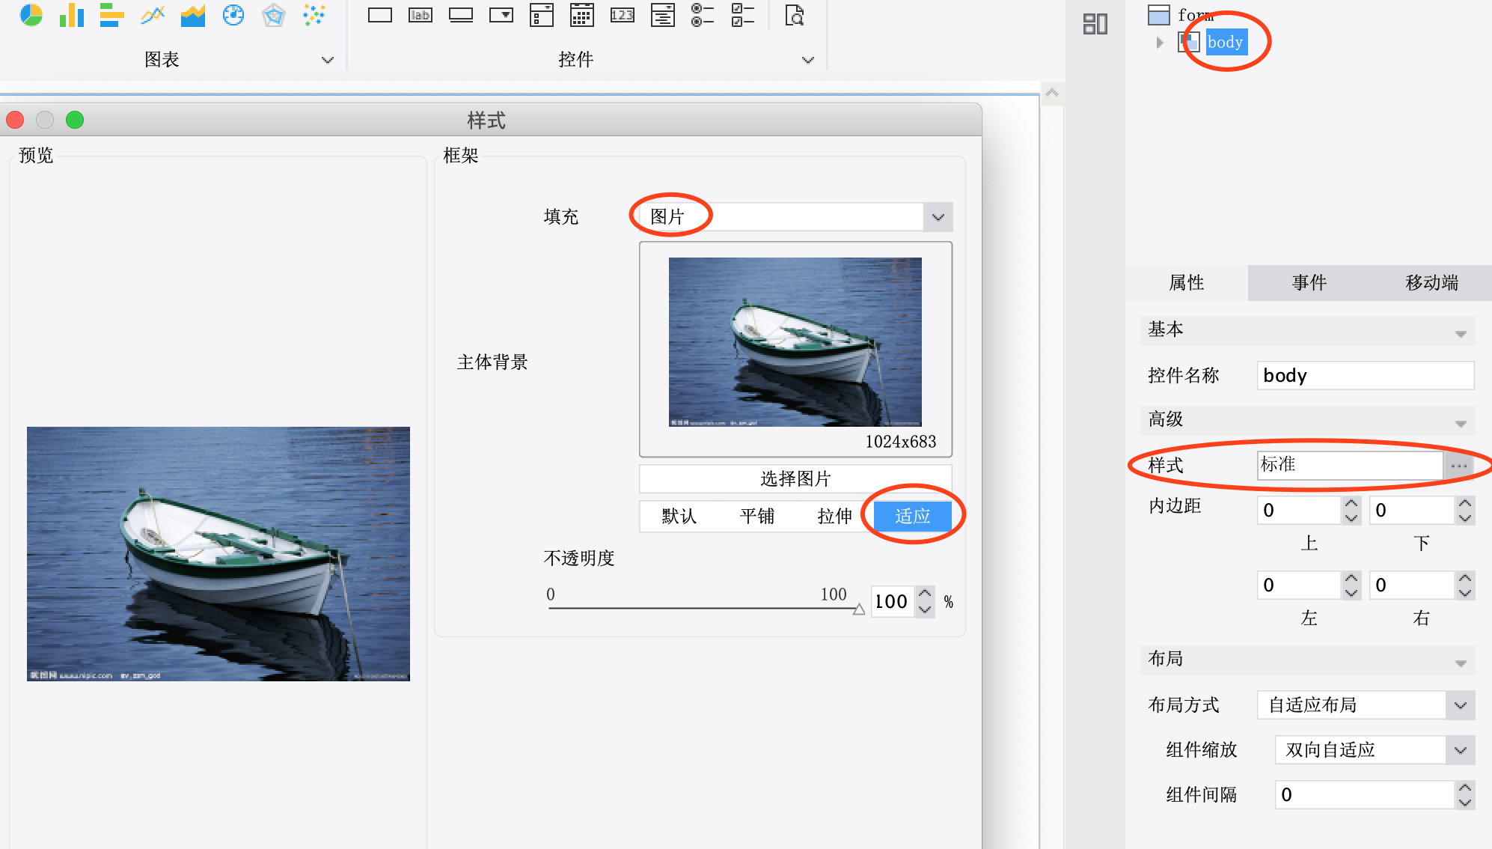The width and height of the screenshot is (1492, 849).
Task: Add a radio button group widget
Action: click(703, 15)
